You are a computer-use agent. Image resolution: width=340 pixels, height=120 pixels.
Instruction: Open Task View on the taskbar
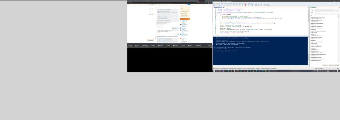220,71
